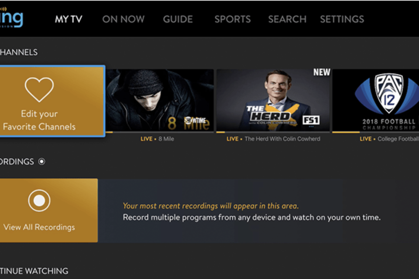Open the SEARCH tab
This screenshot has height=279, width=419.
click(287, 19)
